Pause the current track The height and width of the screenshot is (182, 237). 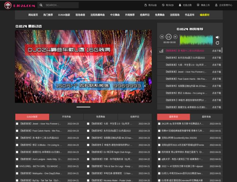coord(168,37)
